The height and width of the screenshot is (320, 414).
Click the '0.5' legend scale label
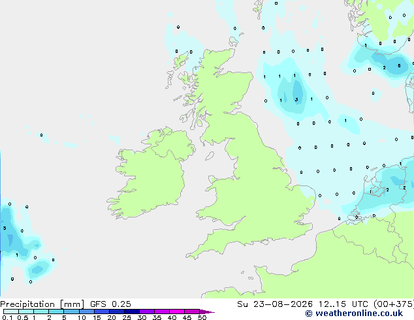pos(23,317)
